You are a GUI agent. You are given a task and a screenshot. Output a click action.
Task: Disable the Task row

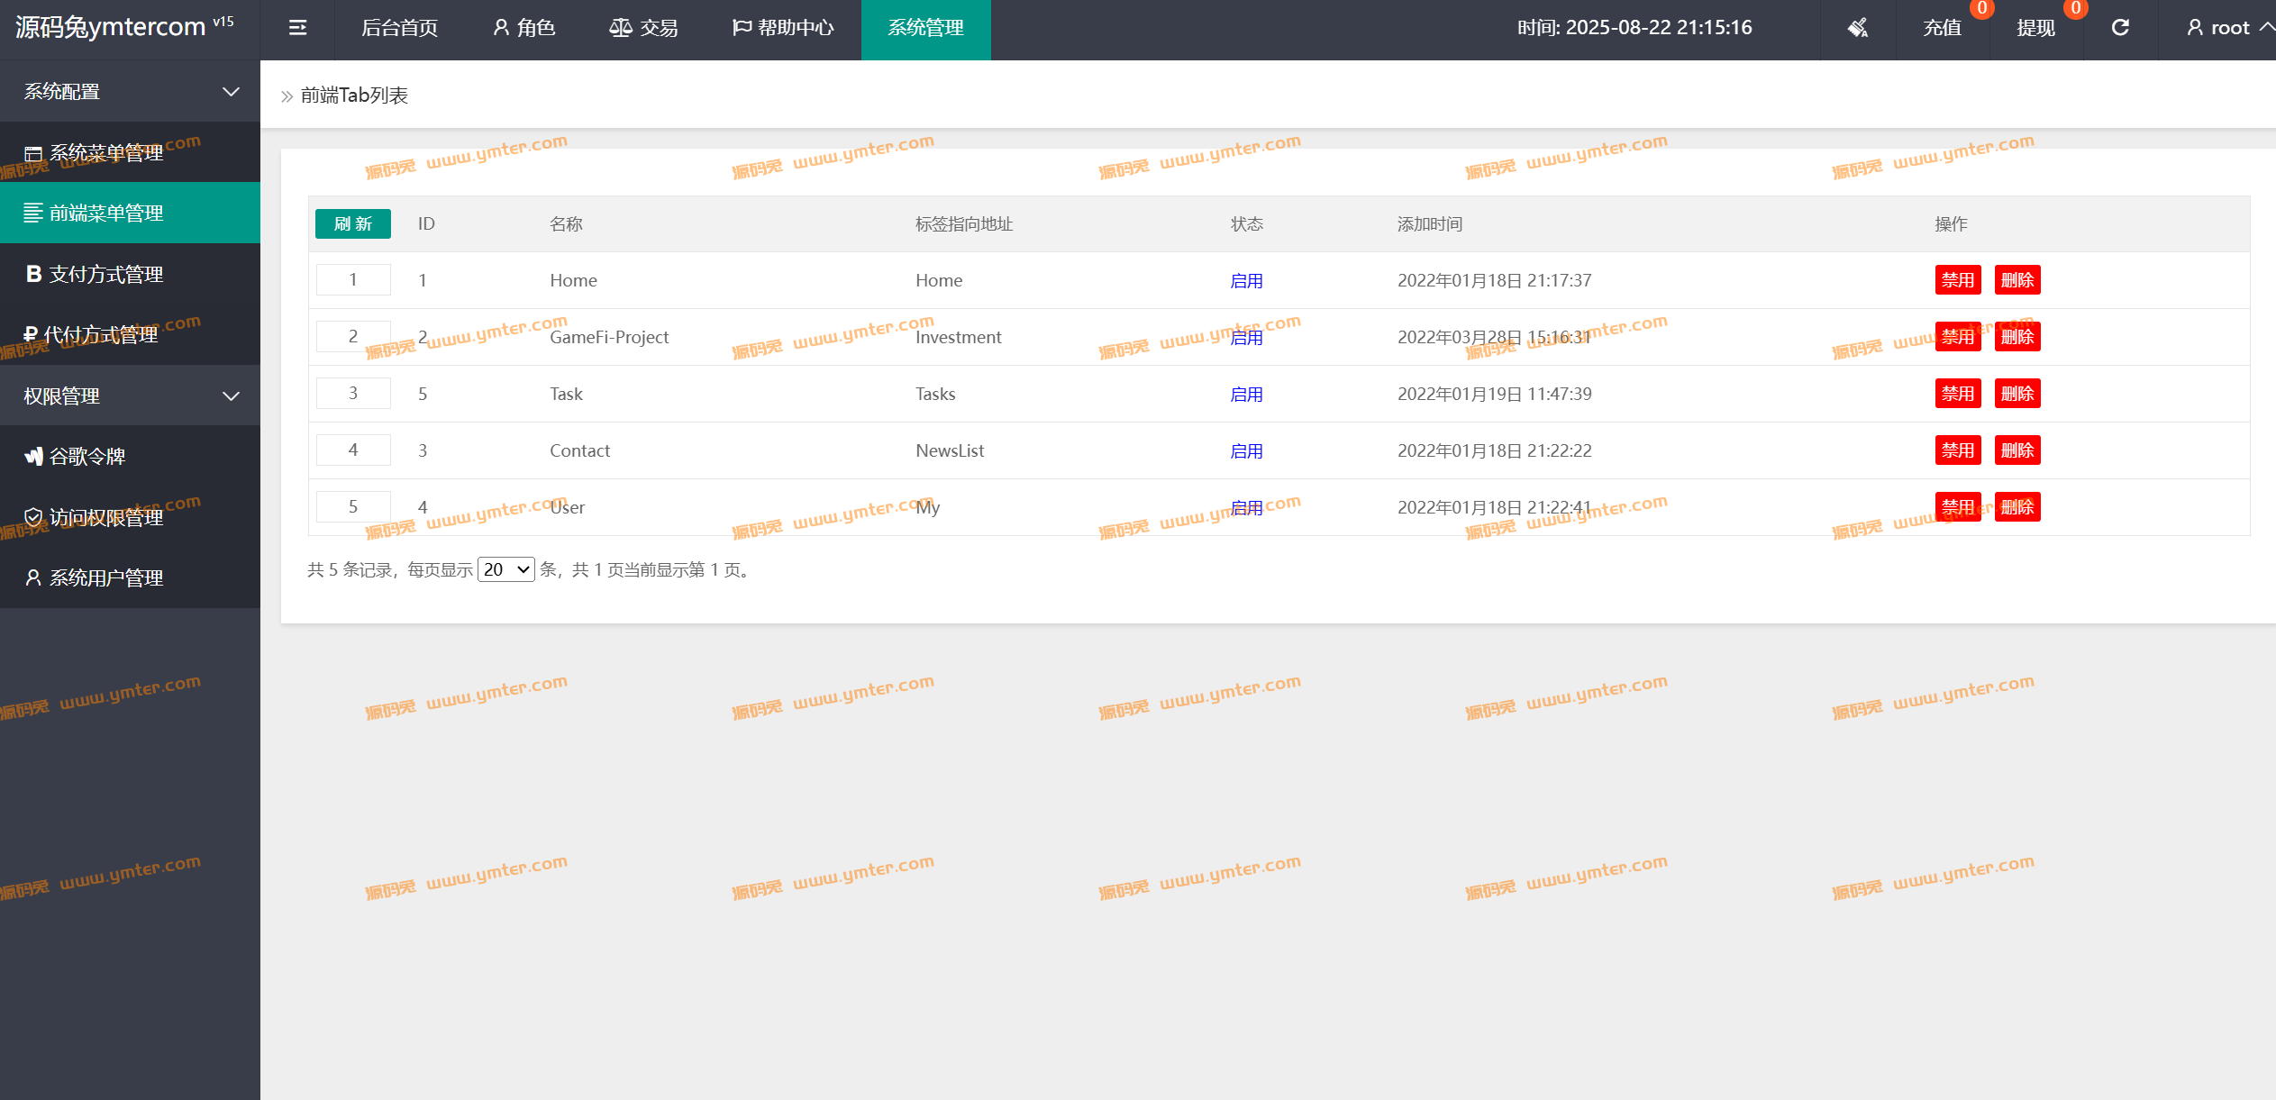click(1958, 394)
